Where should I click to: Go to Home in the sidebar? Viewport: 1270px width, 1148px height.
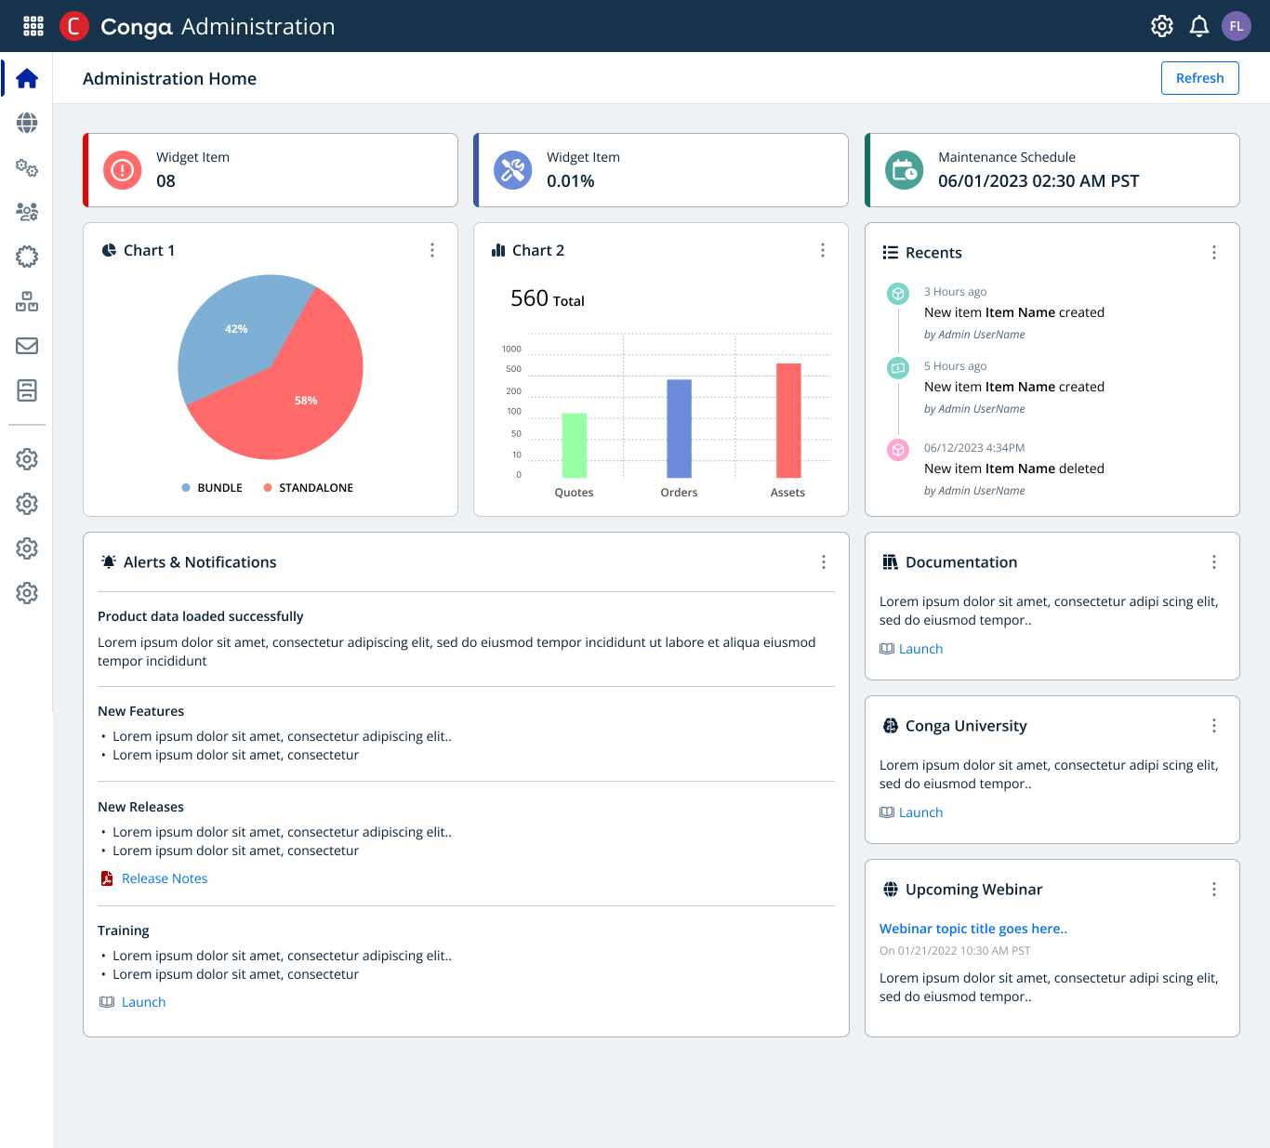pyautogui.click(x=27, y=78)
